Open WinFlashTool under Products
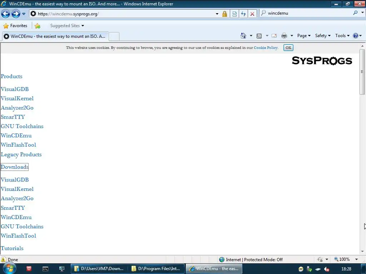Screen dimensions: 366x274 tap(19, 145)
